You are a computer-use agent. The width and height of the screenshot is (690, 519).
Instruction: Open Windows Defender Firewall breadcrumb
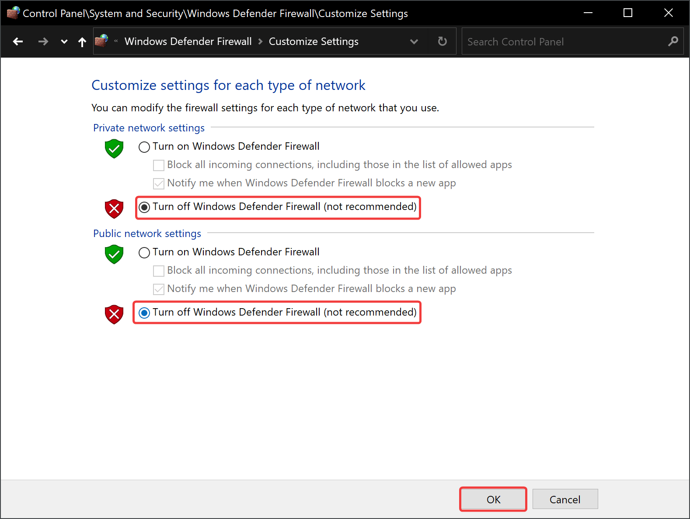click(x=188, y=41)
